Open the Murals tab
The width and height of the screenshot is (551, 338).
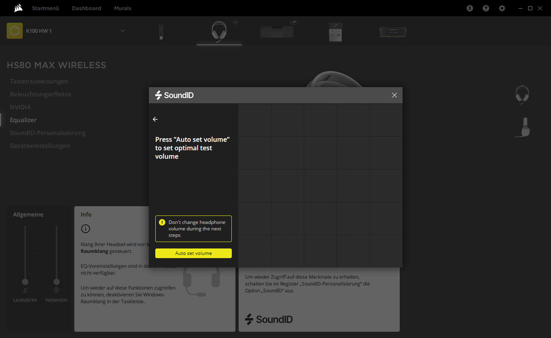(x=123, y=8)
